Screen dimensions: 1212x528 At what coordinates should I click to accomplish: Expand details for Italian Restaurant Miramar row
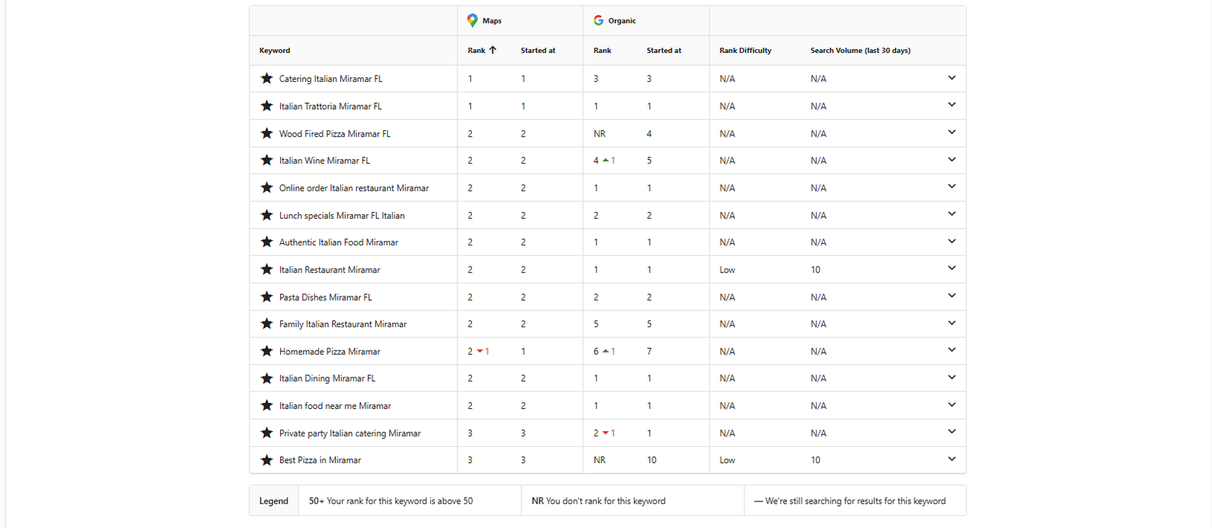951,269
